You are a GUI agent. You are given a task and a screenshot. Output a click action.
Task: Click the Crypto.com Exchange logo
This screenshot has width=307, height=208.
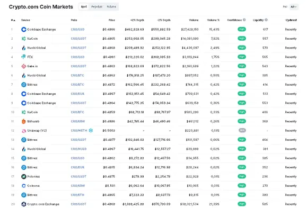24,204
